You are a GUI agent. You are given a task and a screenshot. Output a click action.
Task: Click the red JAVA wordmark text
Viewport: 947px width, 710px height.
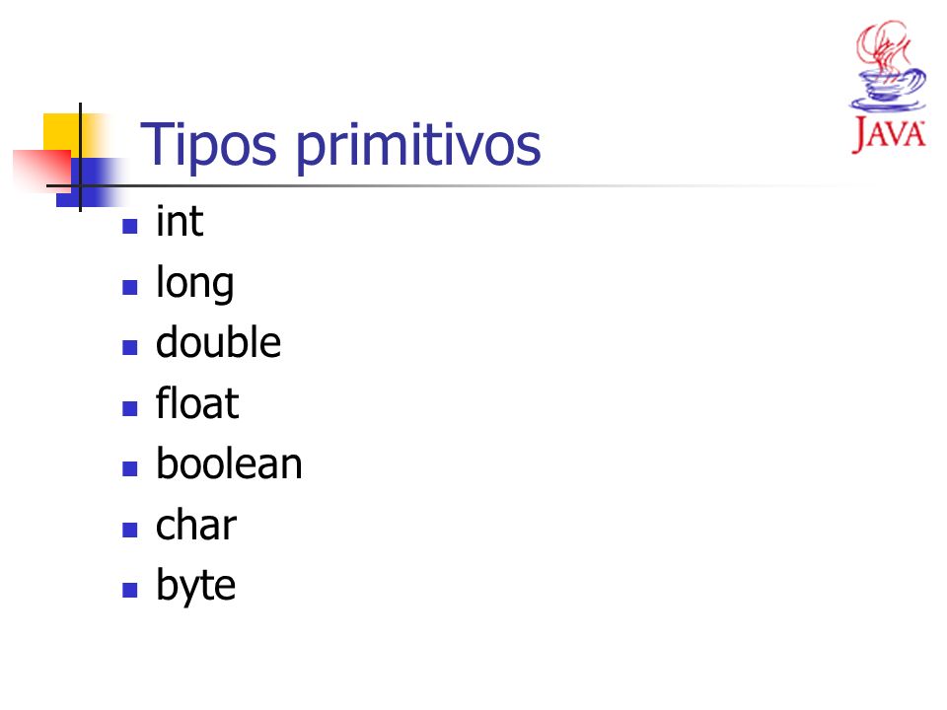889,134
